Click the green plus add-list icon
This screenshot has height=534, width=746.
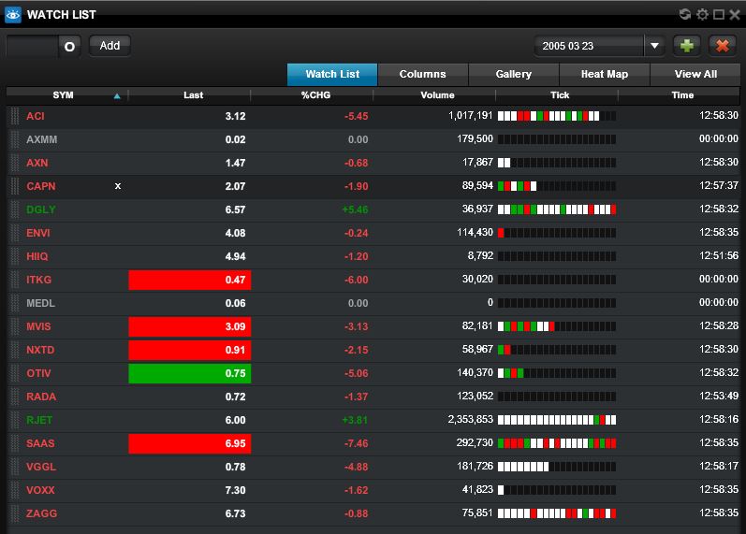[x=687, y=45]
